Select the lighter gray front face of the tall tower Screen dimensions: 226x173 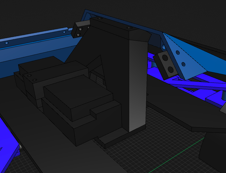point(137,86)
